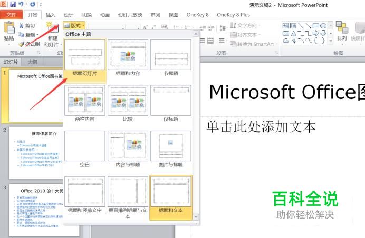Expand the shapes gallery more arrow

[331, 41]
